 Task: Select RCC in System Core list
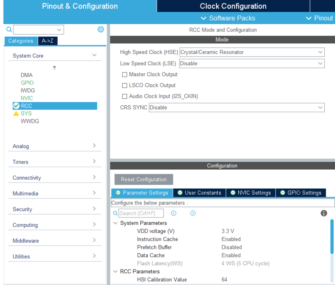[x=55, y=106]
